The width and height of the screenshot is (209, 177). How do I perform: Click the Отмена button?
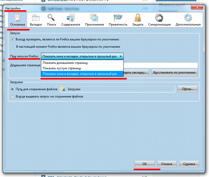tap(167, 164)
